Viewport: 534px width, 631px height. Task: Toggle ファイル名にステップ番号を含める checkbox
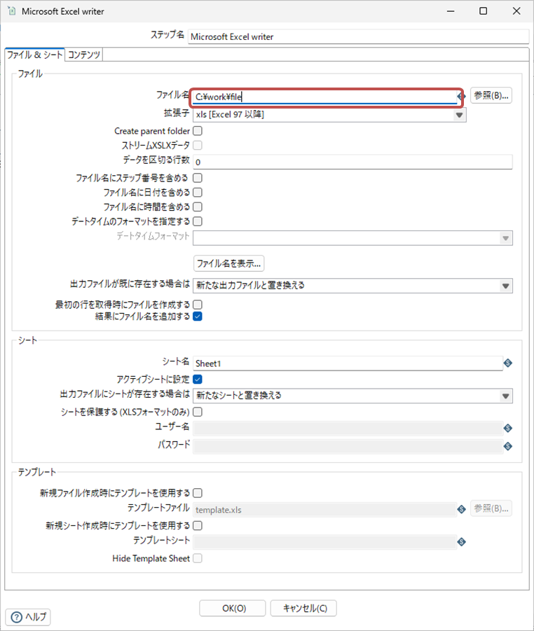pyautogui.click(x=198, y=178)
